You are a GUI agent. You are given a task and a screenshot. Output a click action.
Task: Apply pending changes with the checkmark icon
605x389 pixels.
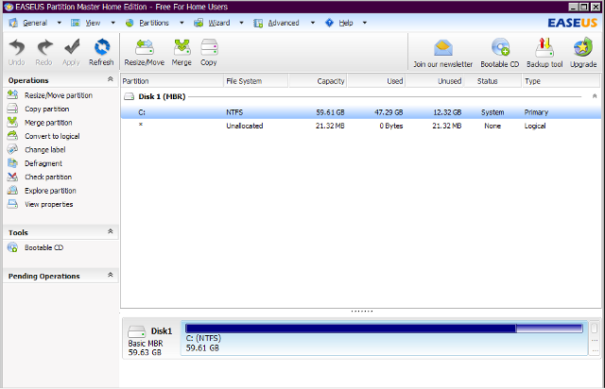coord(72,52)
